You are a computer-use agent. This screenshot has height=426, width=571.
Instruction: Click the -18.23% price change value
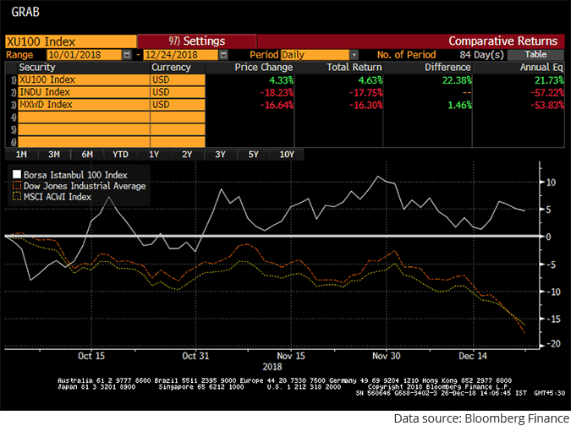277,92
